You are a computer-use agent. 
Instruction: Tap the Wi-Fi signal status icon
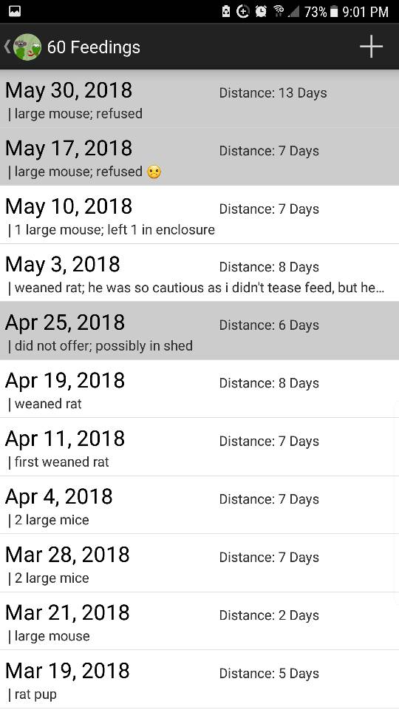[279, 11]
